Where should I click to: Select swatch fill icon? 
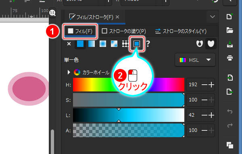click(x=137, y=44)
